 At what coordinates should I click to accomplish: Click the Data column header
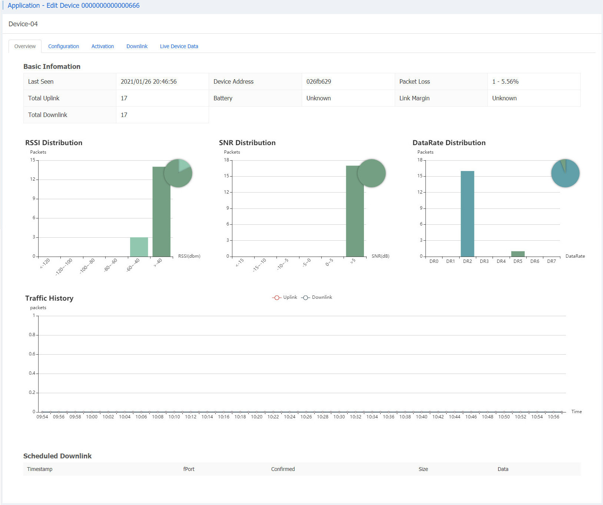coord(503,469)
